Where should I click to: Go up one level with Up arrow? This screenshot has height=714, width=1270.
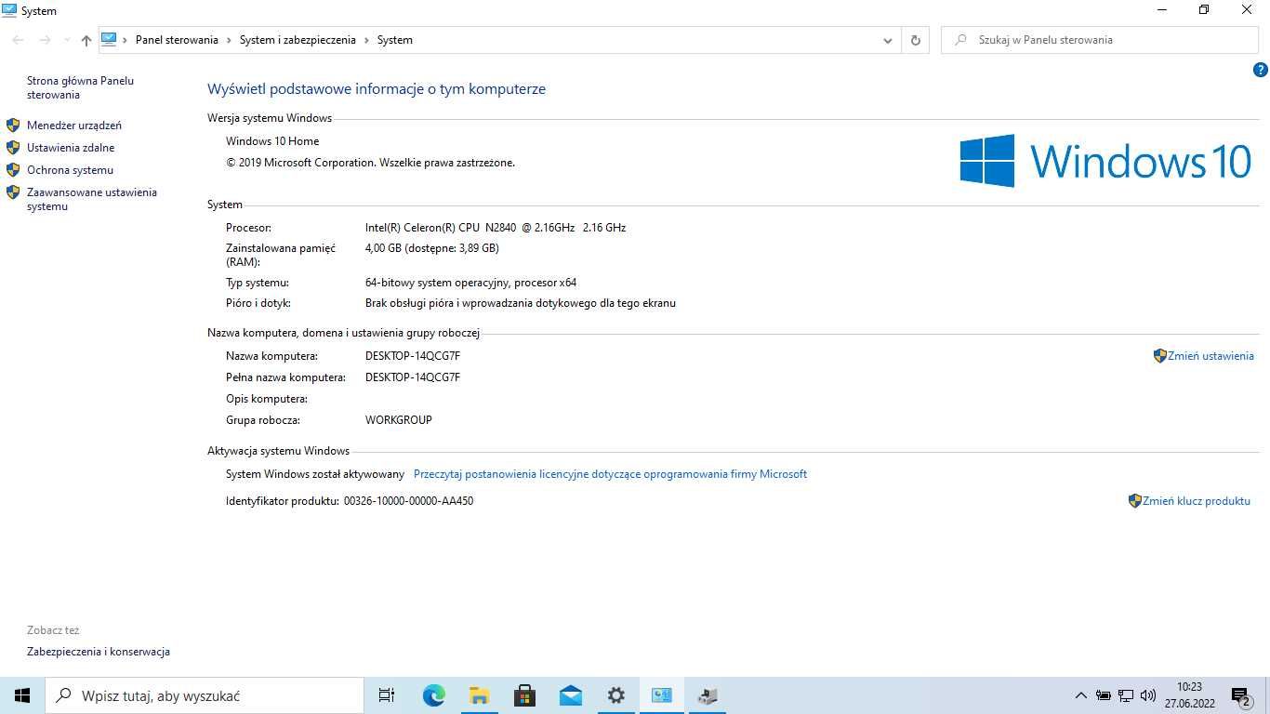coord(86,40)
